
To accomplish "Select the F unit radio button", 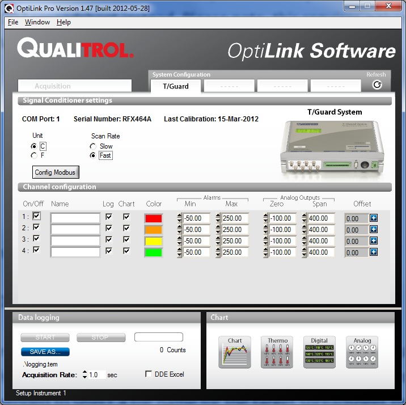I will click(x=34, y=155).
